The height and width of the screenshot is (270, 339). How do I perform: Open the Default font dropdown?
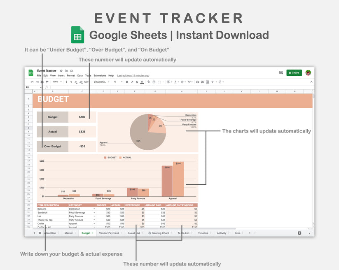point(101,82)
